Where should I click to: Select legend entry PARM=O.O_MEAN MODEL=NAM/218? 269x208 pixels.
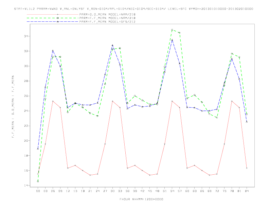[107, 14]
